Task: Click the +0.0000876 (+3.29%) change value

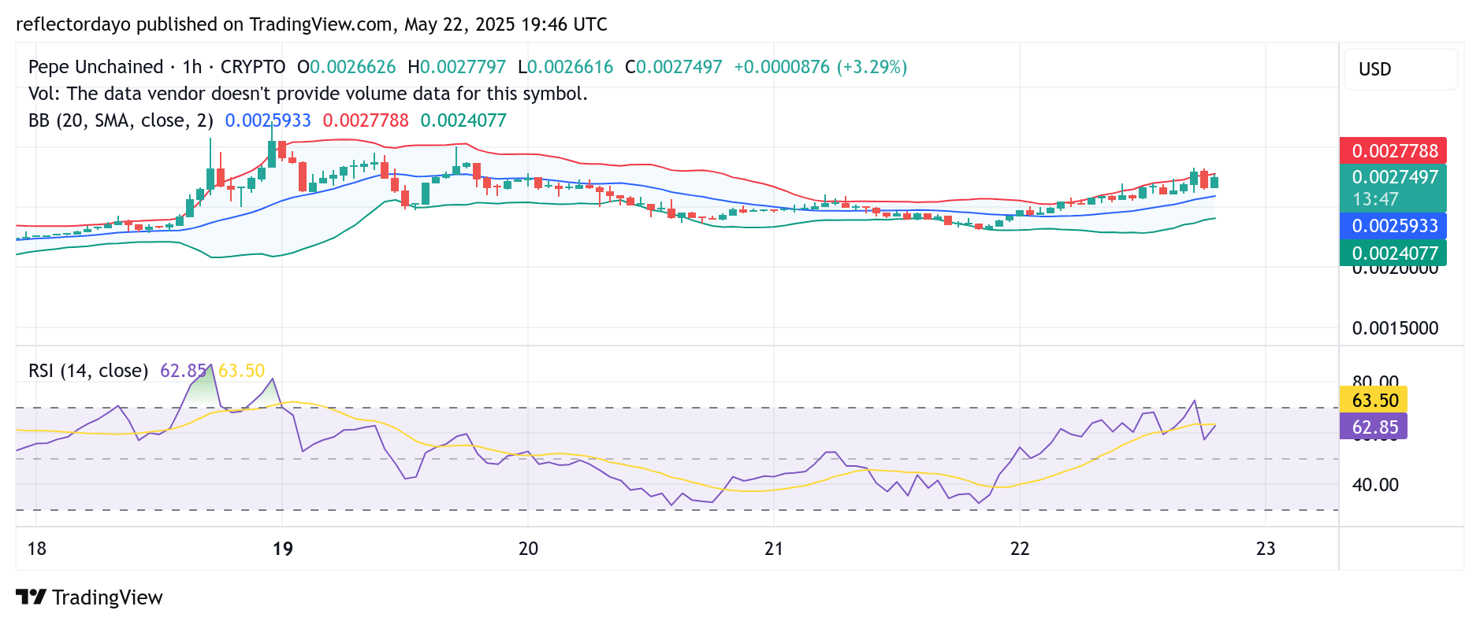Action: click(820, 67)
